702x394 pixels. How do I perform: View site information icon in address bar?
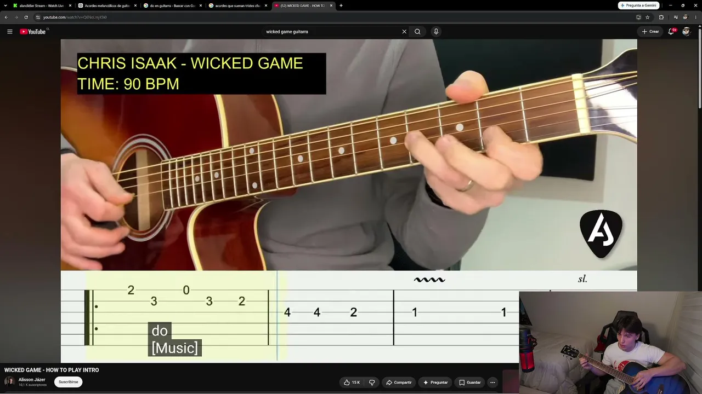[x=38, y=17]
